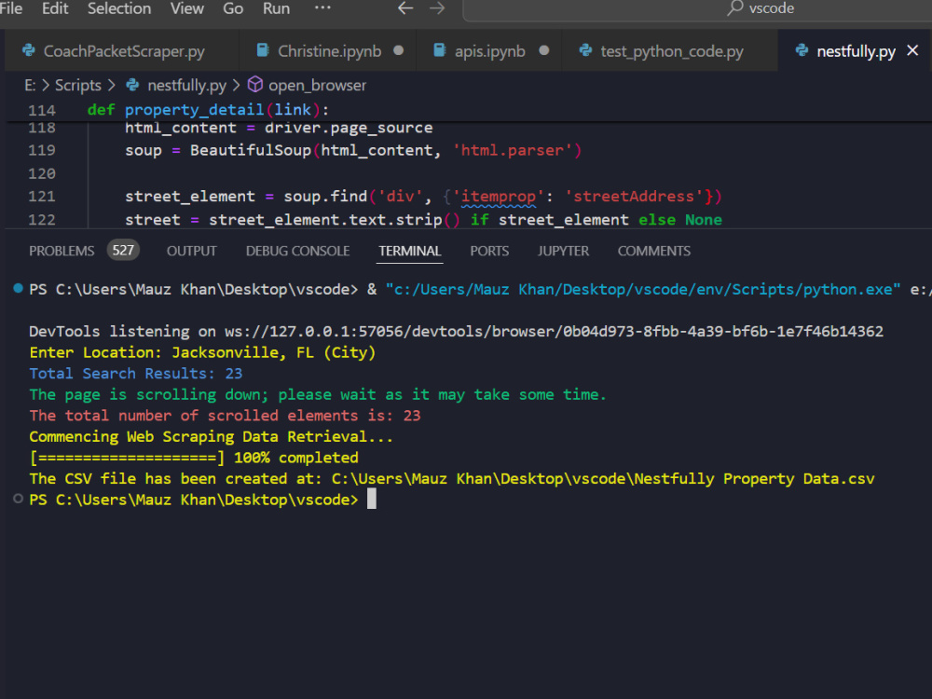
Task: Open the View menu
Action: click(186, 8)
